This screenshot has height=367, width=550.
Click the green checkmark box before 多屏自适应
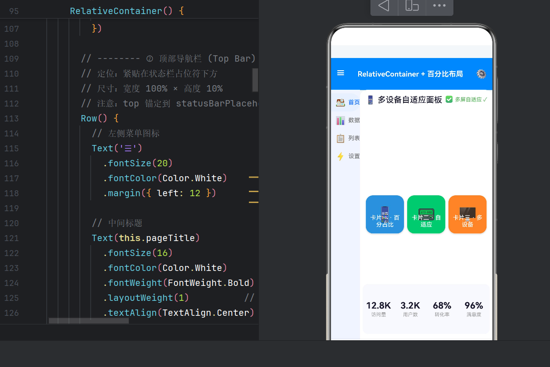449,99
